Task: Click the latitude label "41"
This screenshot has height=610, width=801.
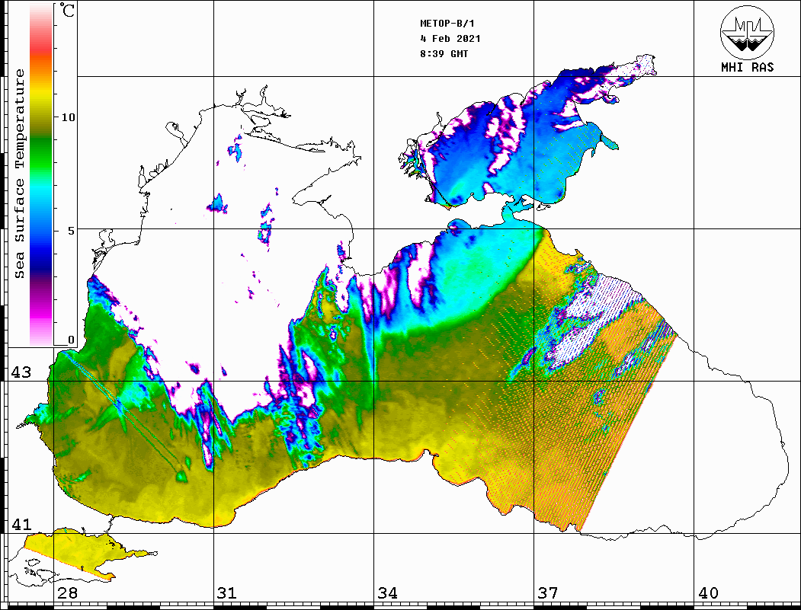Action: 21,524
